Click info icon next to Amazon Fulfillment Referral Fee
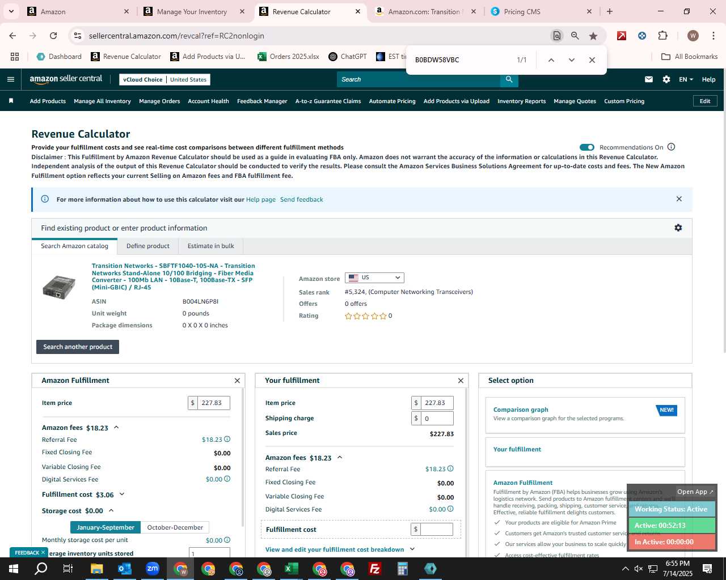Screen dimensions: 726x580 [227, 439]
